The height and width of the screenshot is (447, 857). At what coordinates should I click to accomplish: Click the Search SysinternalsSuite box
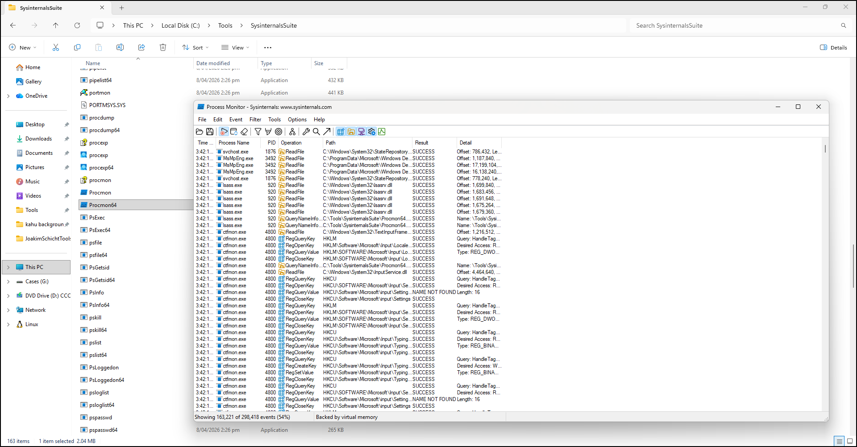[x=741, y=25]
